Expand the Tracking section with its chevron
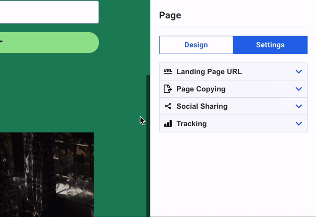 click(x=299, y=123)
